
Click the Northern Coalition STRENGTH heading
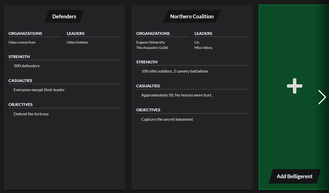click(x=147, y=62)
